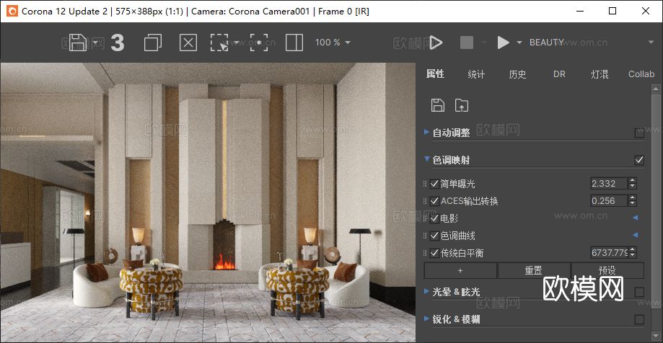Toggle the 色调映射 section checkbox

coord(639,160)
